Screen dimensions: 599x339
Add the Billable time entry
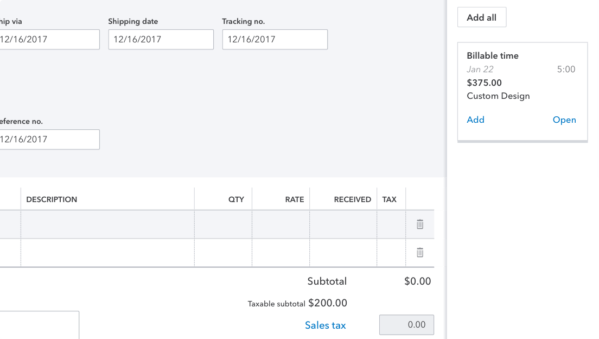tap(476, 120)
